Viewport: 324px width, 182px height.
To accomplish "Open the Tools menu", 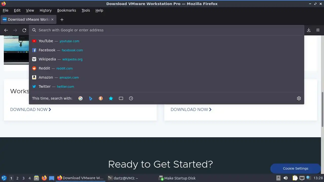I will tap(86, 10).
